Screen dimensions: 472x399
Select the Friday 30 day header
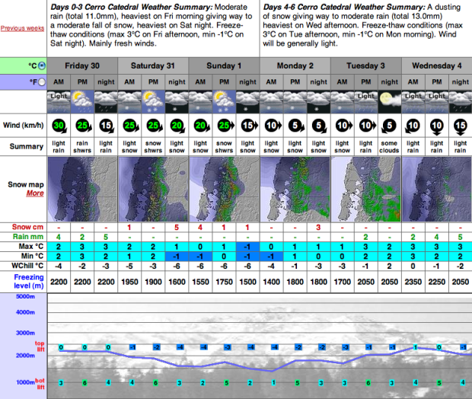(82, 65)
